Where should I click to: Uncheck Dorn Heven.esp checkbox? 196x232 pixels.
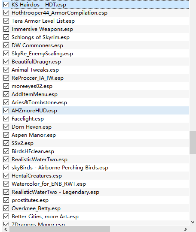click(x=6, y=127)
